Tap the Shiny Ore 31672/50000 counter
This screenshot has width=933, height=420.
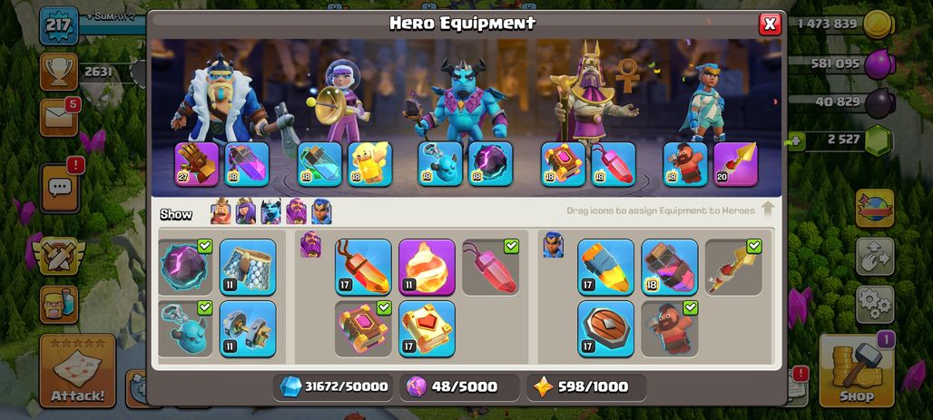point(335,386)
